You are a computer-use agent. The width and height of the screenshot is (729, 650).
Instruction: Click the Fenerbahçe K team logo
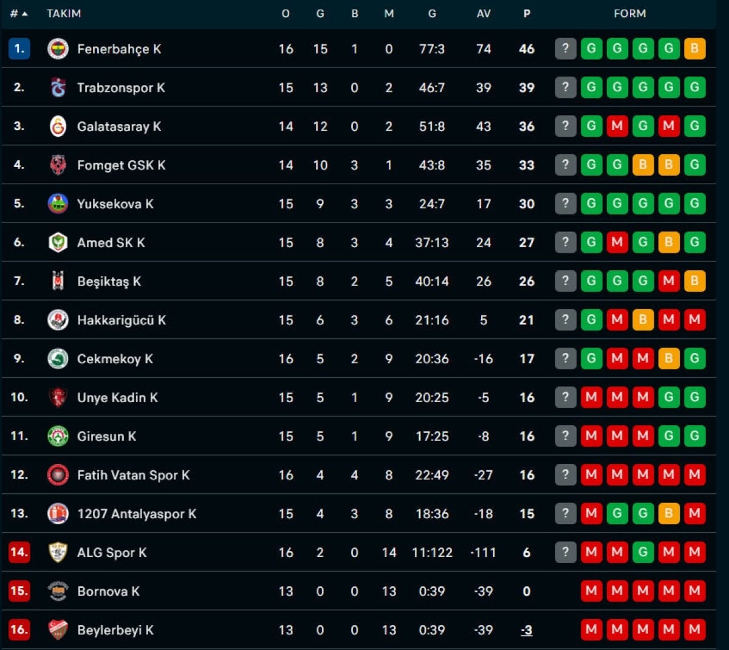point(58,49)
